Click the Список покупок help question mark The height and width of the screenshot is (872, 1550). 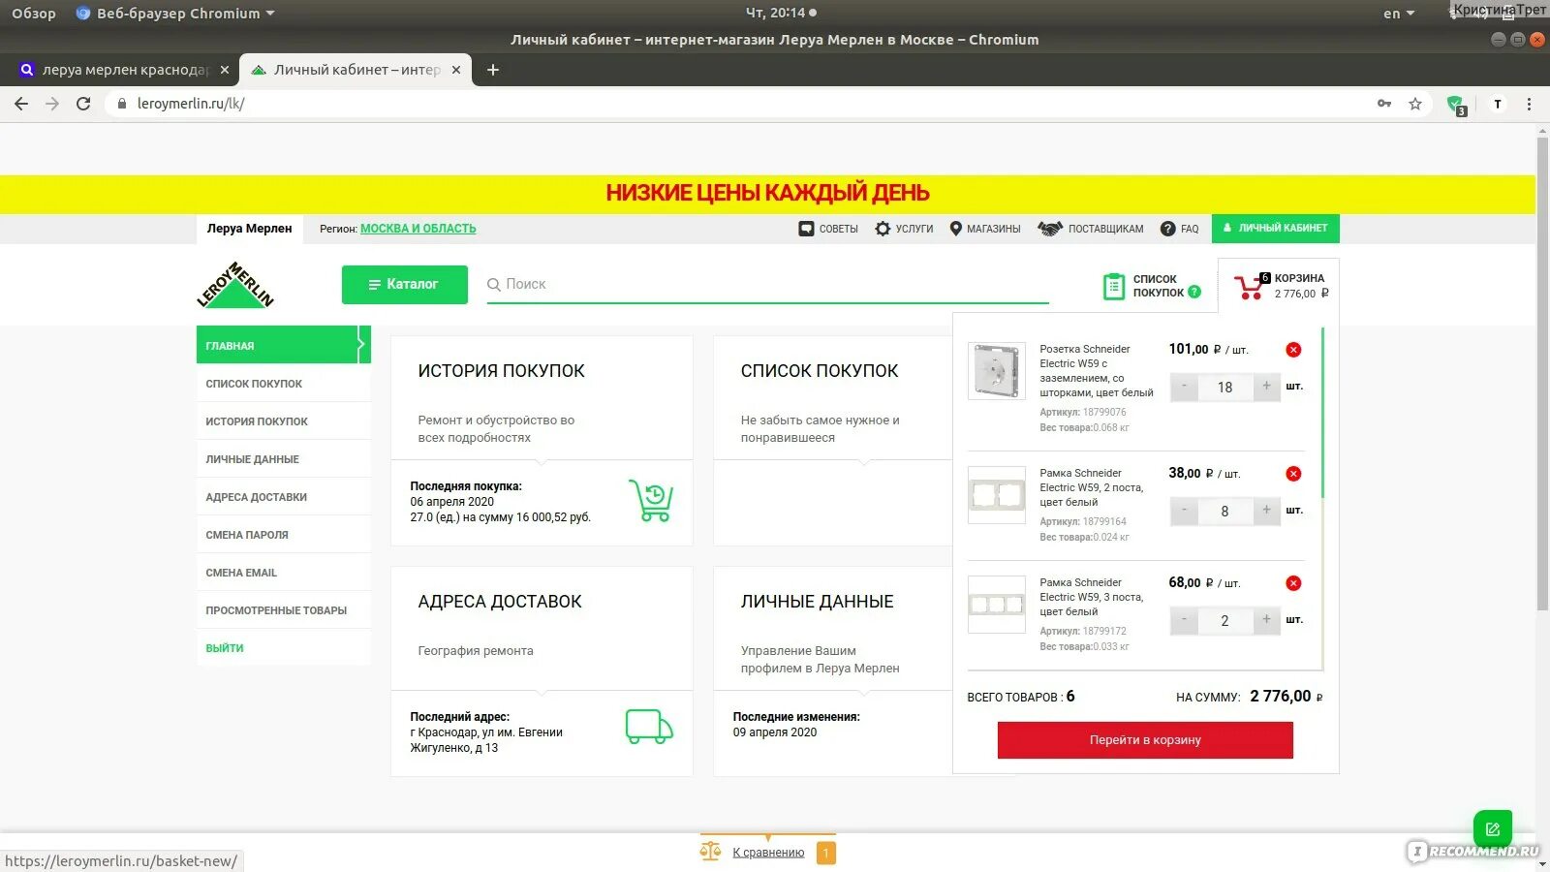[1194, 292]
